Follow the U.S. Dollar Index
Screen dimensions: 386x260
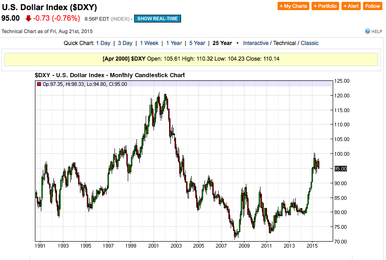pos(372,6)
